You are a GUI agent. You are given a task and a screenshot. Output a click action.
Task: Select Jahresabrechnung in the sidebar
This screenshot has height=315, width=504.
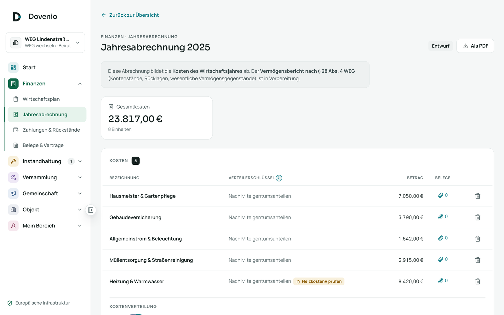[47, 114]
